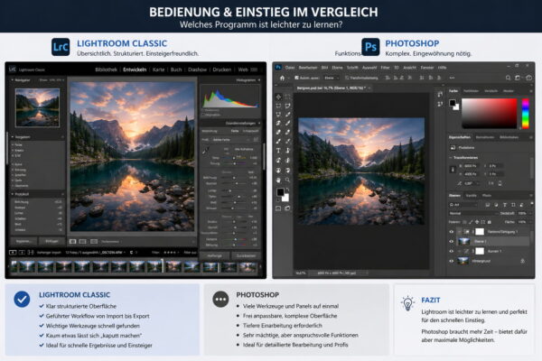Switch to the Kanäle tab in Photoshop
Viewport: 542px width, 361px height.
click(472, 196)
